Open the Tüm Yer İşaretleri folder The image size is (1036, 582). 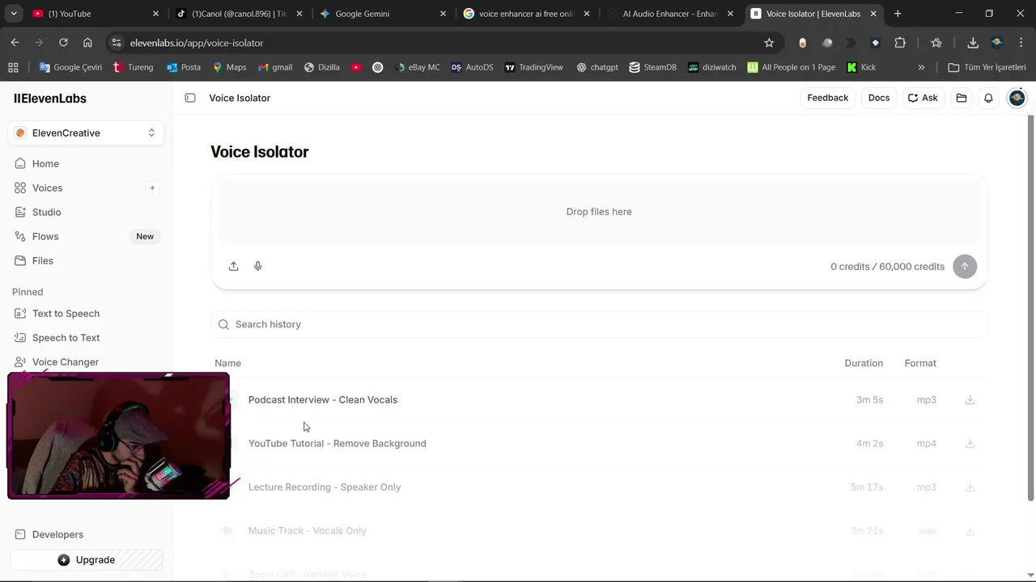click(x=987, y=67)
